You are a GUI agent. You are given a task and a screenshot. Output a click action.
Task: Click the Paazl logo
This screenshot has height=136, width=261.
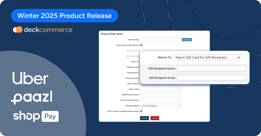31,98
